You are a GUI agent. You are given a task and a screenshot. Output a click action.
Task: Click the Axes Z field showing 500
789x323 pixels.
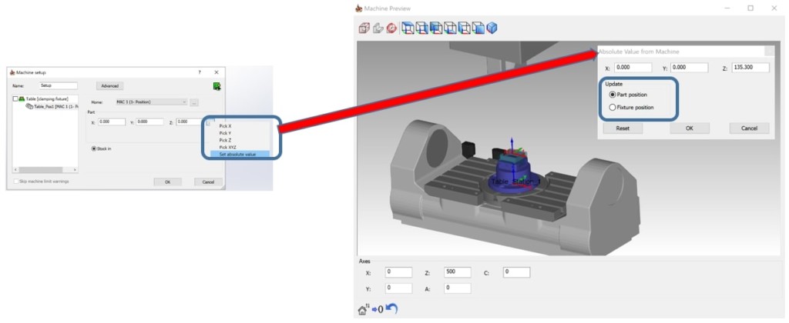pos(458,272)
